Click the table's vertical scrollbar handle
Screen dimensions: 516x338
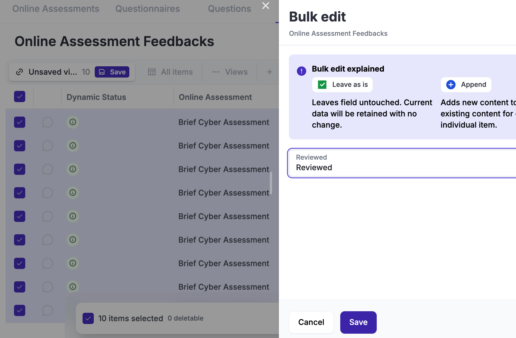(271, 183)
